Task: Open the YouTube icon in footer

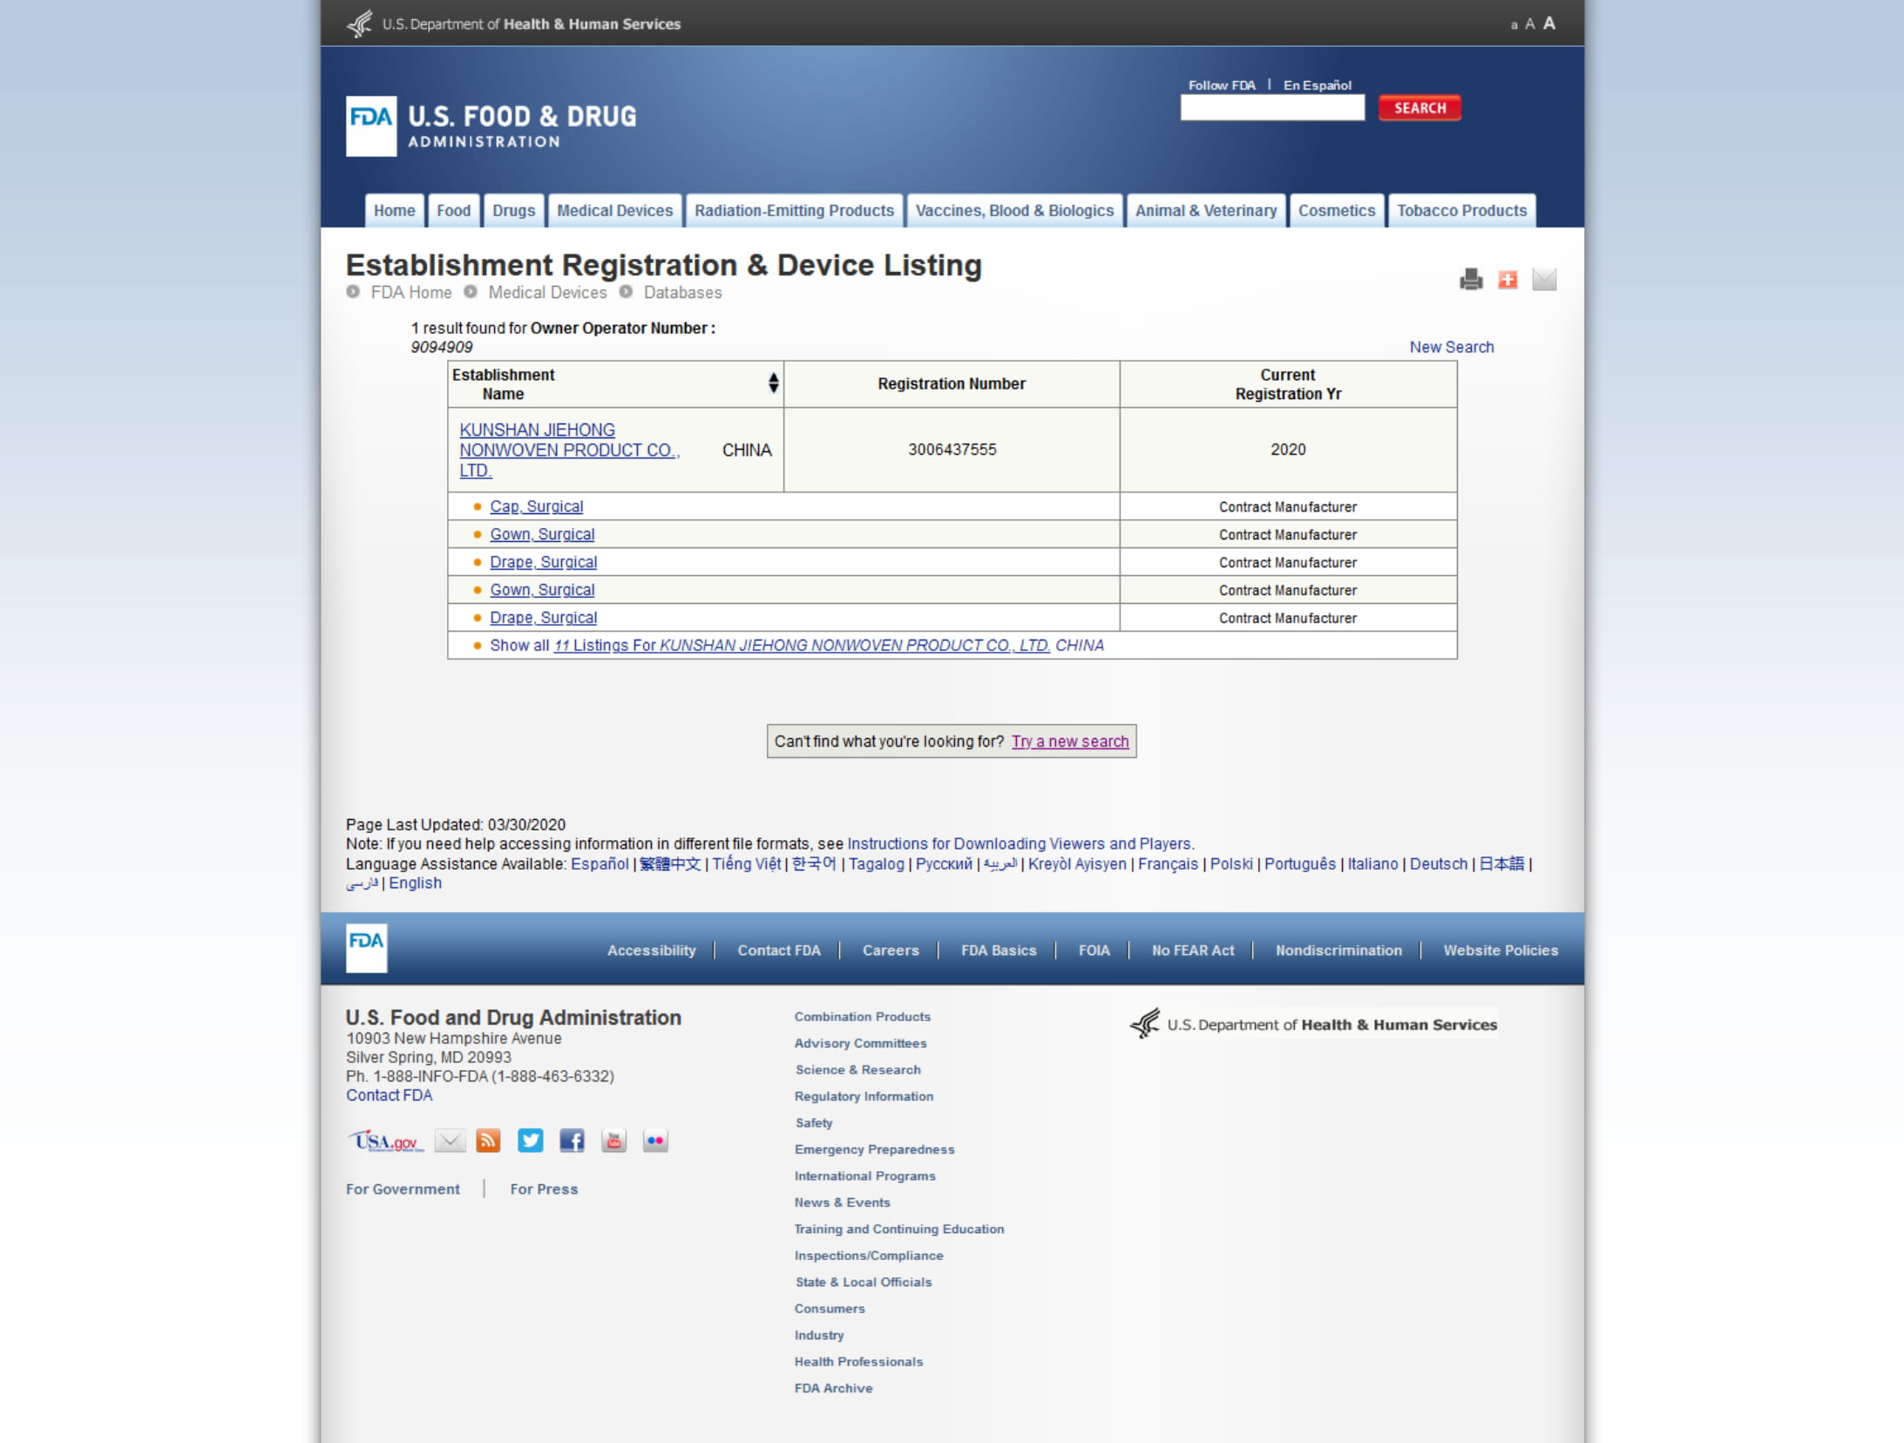Action: coord(613,1141)
